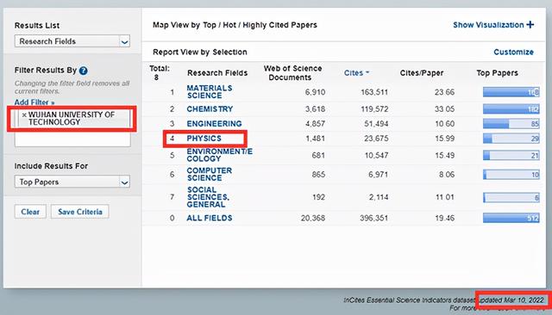This screenshot has width=552, height=315.
Task: Click the Cites/Paper column header
Action: tap(422, 73)
